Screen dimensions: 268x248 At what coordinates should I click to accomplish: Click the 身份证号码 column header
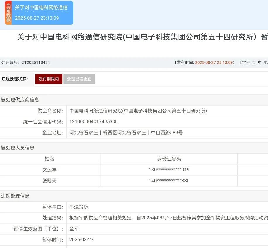pyautogui.click(x=169, y=159)
